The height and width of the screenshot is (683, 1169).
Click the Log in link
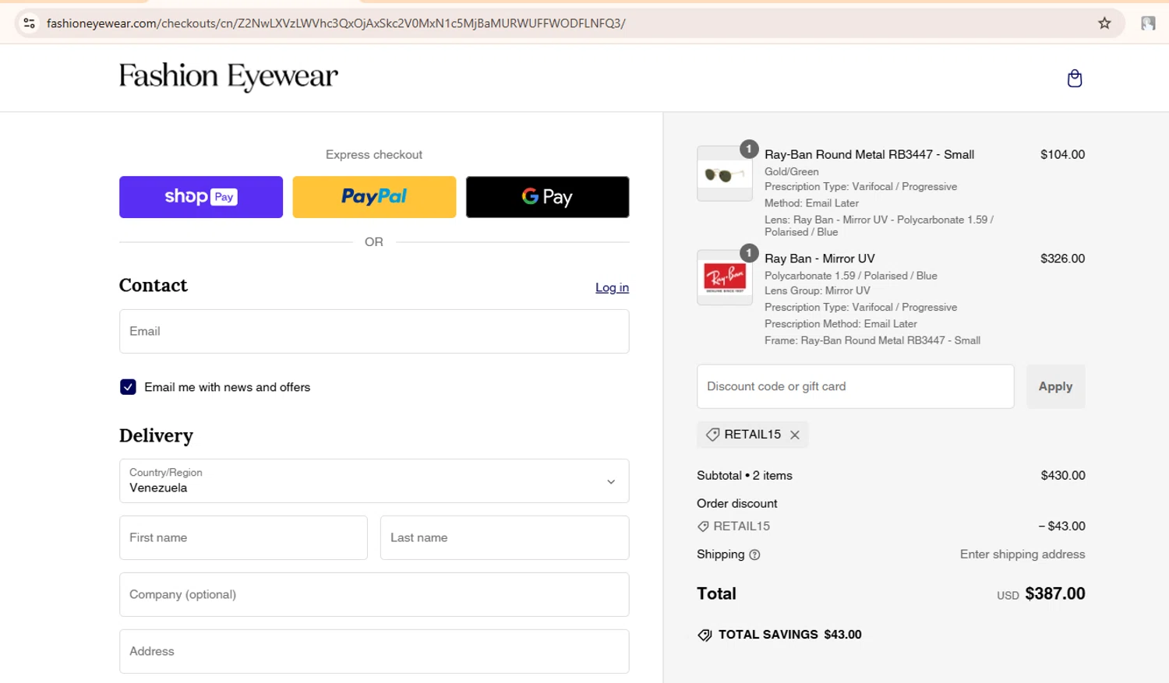[x=612, y=287]
